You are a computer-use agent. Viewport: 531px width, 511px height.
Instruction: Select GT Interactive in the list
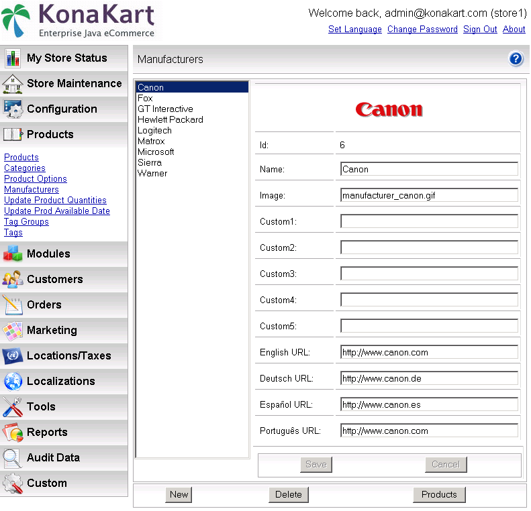pos(193,109)
